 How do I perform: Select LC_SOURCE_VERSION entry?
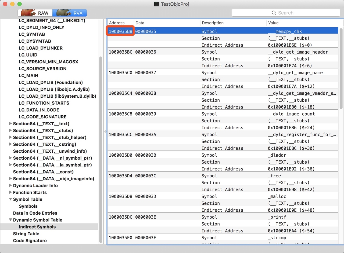click(42, 69)
